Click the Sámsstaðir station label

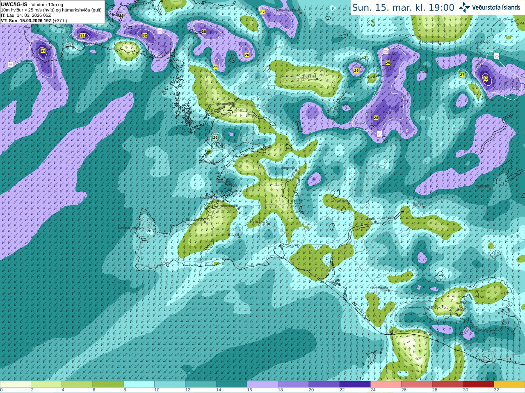tap(379, 288)
